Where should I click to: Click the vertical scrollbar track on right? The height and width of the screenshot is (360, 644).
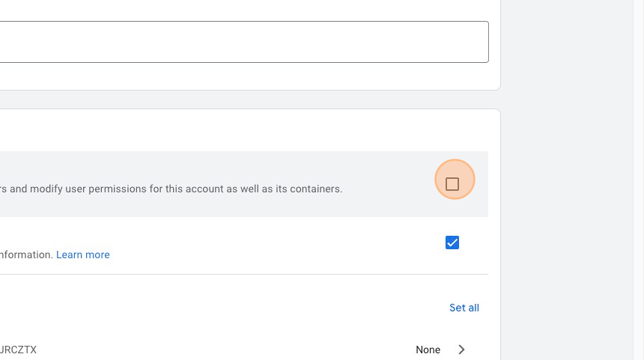coord(639,180)
